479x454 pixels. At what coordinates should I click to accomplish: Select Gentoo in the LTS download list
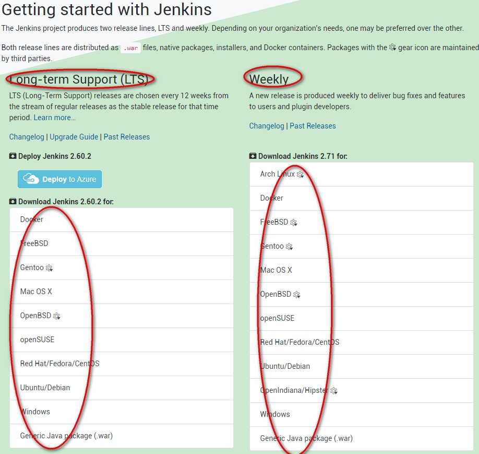coord(122,267)
